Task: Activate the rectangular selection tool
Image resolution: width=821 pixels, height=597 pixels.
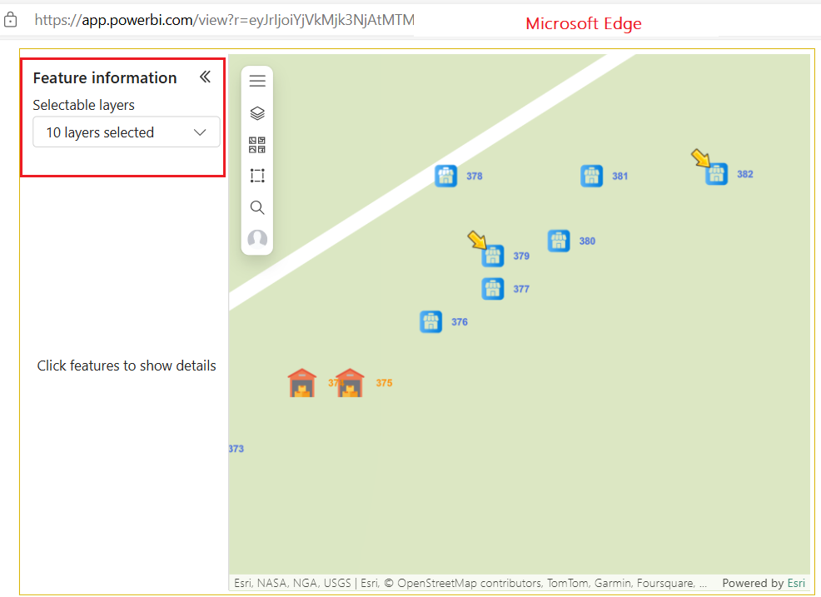Action: tap(257, 175)
